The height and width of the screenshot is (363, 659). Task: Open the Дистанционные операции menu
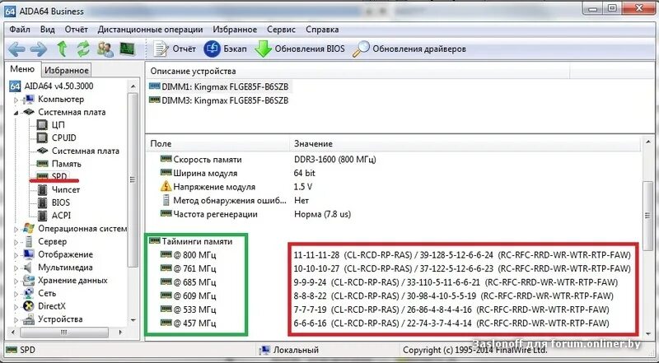151,30
